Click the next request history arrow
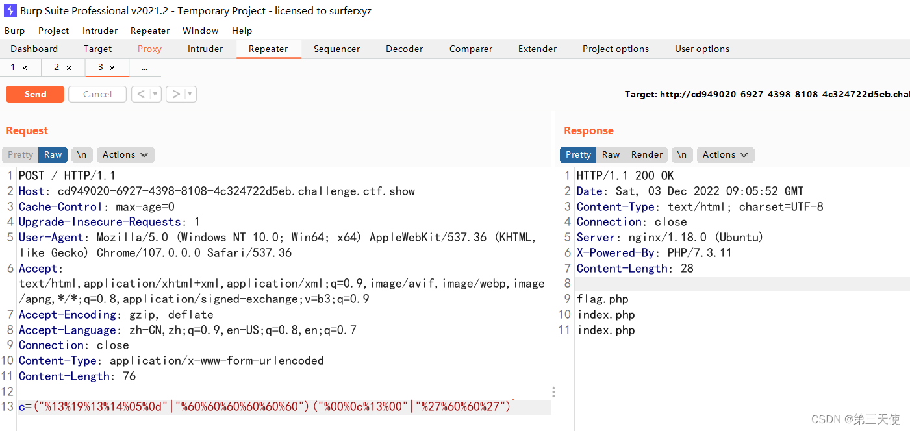Viewport: 910px width, 431px height. click(x=175, y=94)
